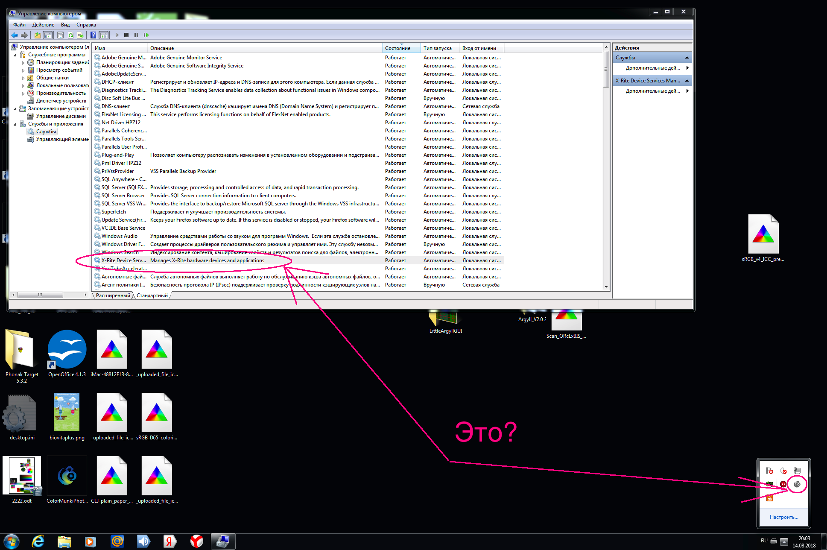Collapse the Служебные программы tree node
This screenshot has height=550, width=827.
[x=15, y=55]
